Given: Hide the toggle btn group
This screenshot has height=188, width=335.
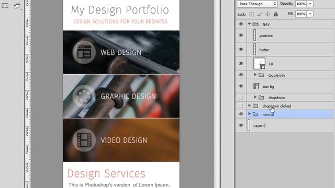Looking at the screenshot, I should 241,75.
